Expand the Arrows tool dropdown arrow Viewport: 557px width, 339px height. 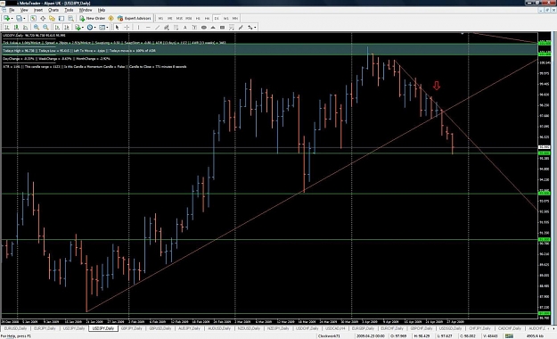click(x=255, y=27)
